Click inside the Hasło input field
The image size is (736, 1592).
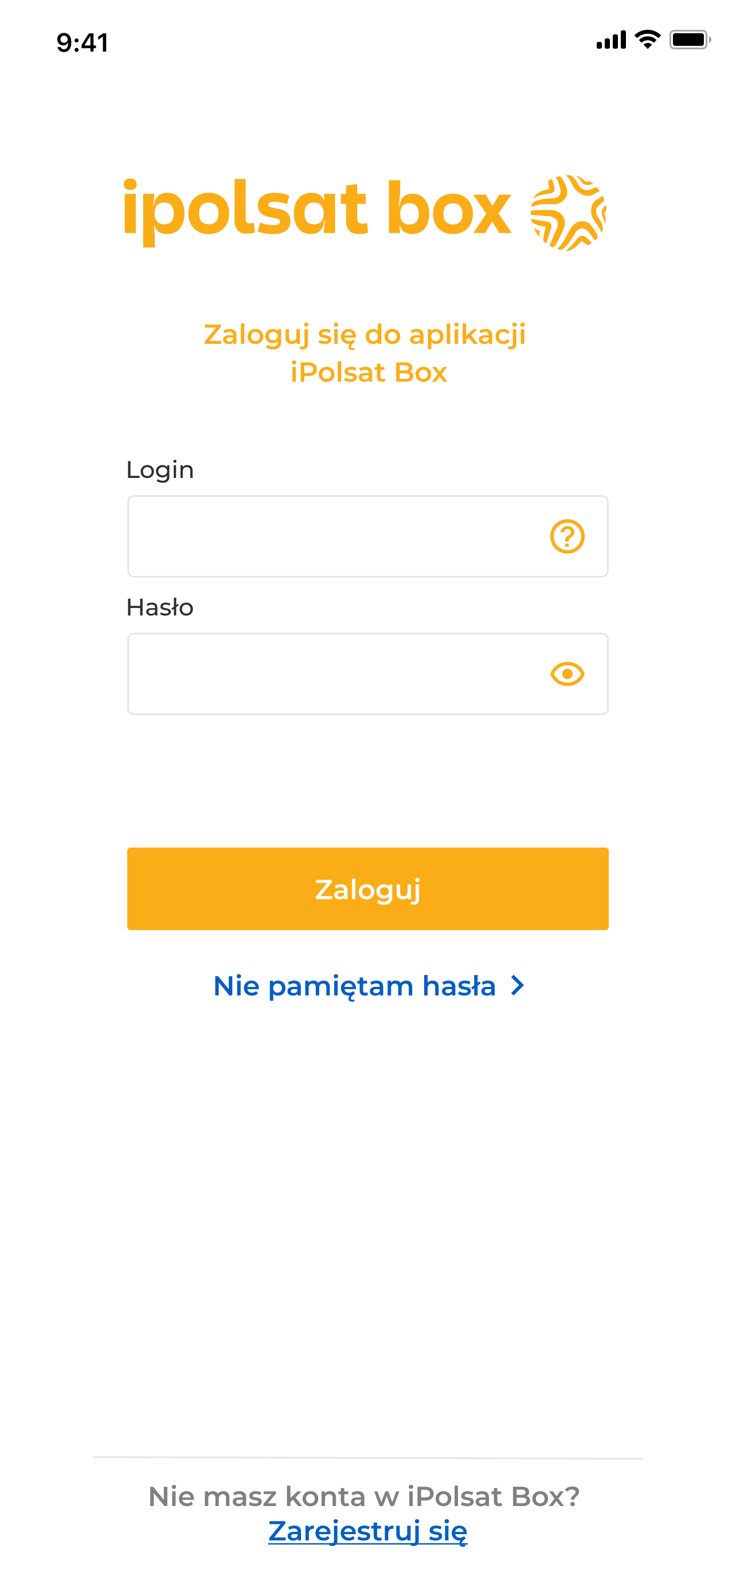coord(309,673)
